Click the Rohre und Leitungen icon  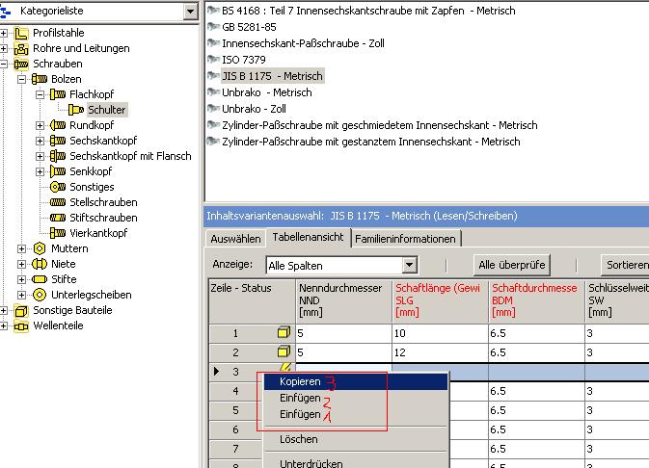21,48
